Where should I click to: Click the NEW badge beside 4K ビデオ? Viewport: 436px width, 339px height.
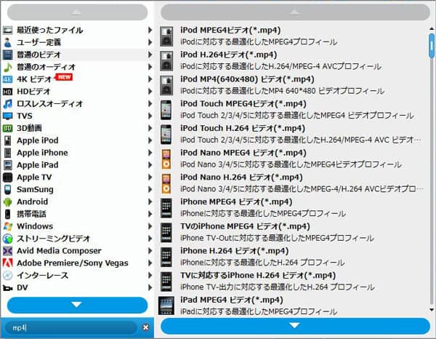(64, 77)
